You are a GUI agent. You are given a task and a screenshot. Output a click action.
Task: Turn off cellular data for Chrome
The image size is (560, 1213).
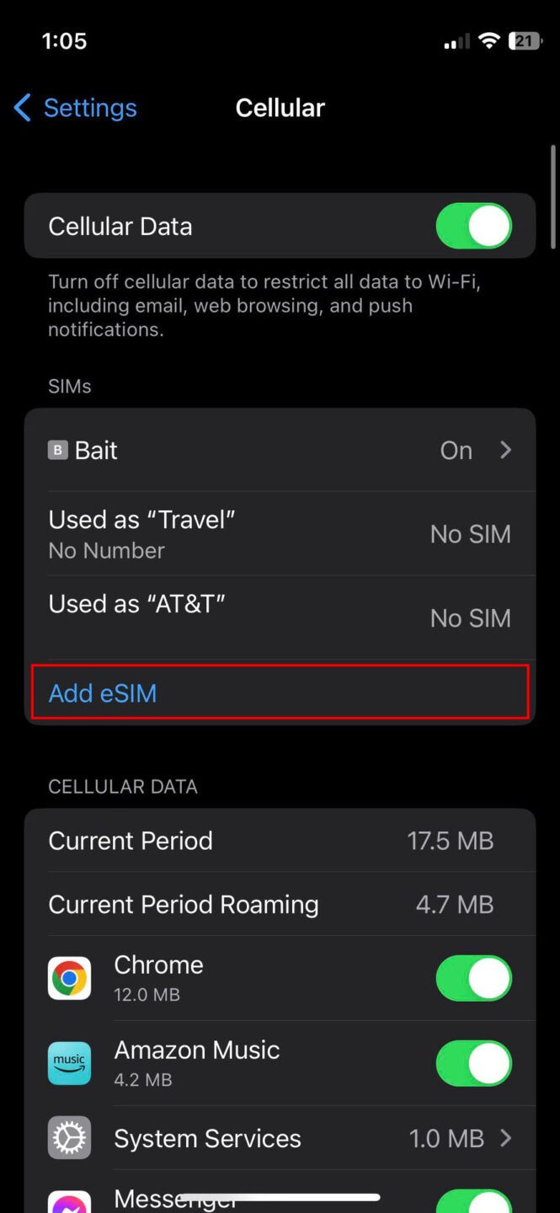coord(473,978)
